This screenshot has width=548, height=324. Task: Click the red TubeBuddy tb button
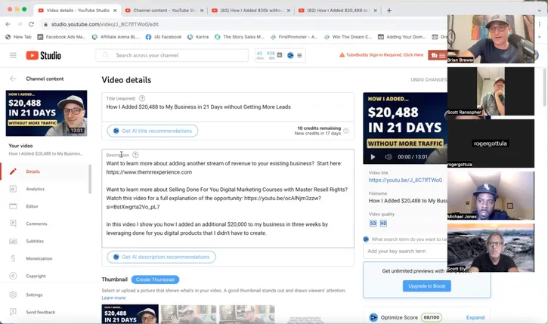pyautogui.click(x=437, y=55)
